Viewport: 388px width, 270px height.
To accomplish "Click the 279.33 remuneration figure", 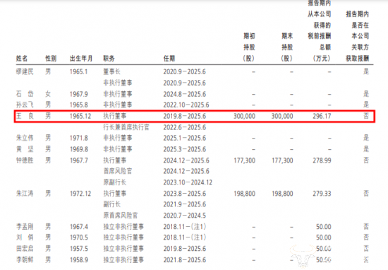I will pos(322,194).
